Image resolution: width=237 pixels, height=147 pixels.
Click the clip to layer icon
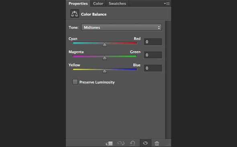(x=109, y=143)
